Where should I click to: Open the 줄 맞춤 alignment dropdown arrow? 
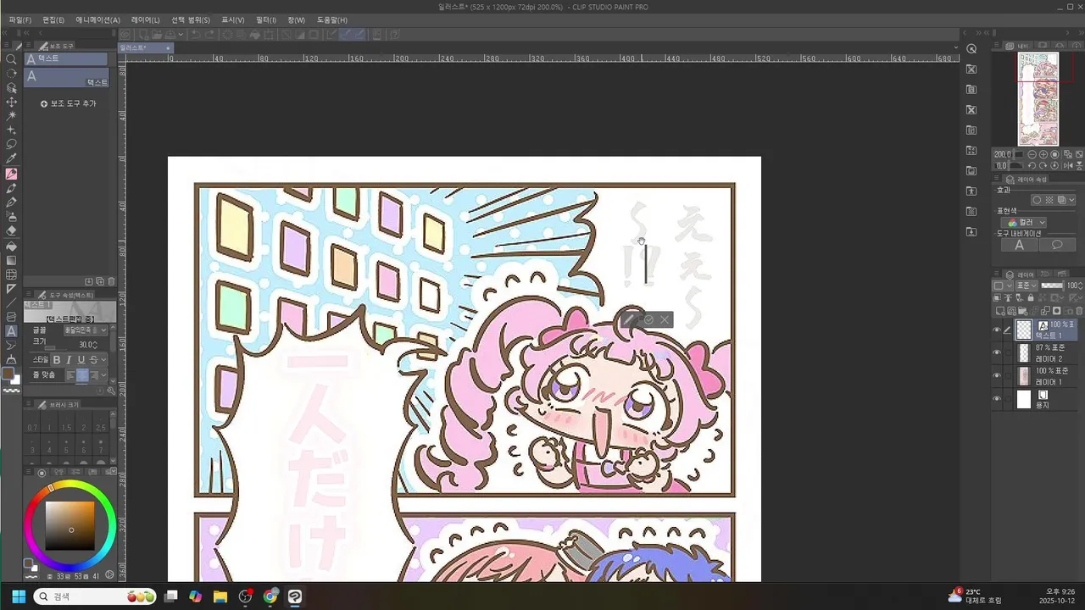coord(105,374)
